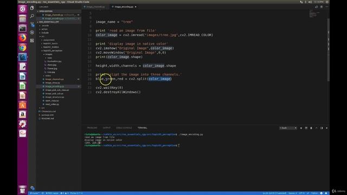347x195 pixels.
Task: Click the ROS master status bar item
Action: pos(52,193)
